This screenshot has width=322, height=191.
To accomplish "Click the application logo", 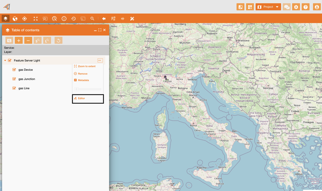I will click(7, 7).
